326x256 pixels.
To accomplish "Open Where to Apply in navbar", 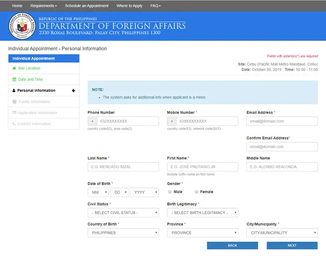I will tap(130, 6).
